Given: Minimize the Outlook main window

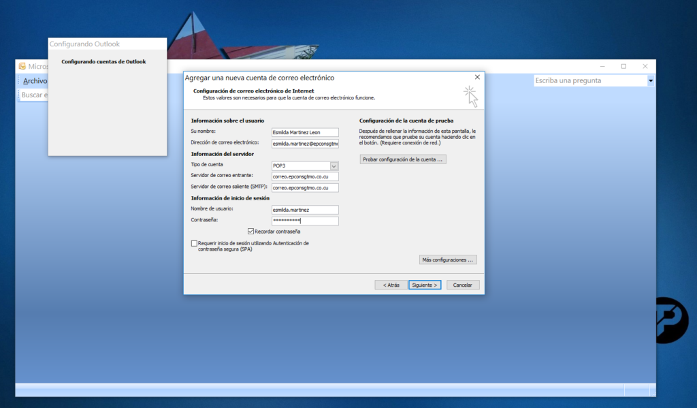Looking at the screenshot, I should point(602,66).
